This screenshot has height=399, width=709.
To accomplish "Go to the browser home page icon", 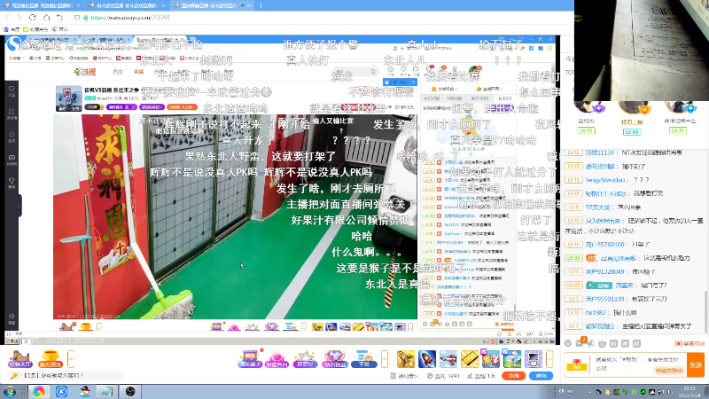I will click(46, 17).
